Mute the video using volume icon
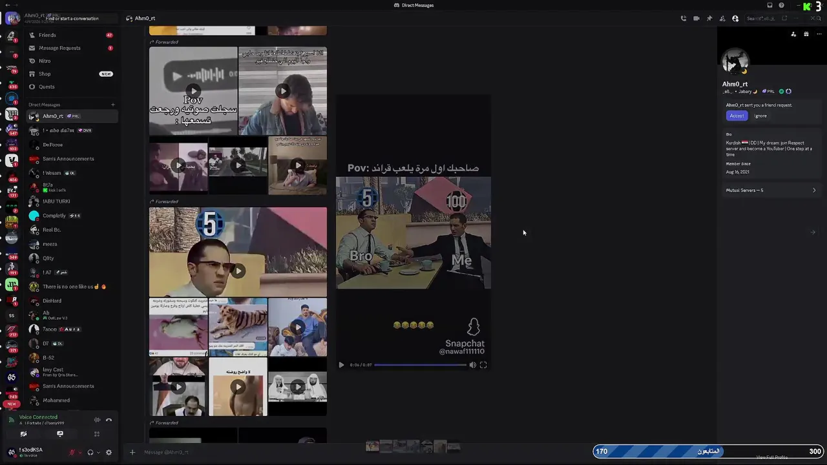 [472, 365]
